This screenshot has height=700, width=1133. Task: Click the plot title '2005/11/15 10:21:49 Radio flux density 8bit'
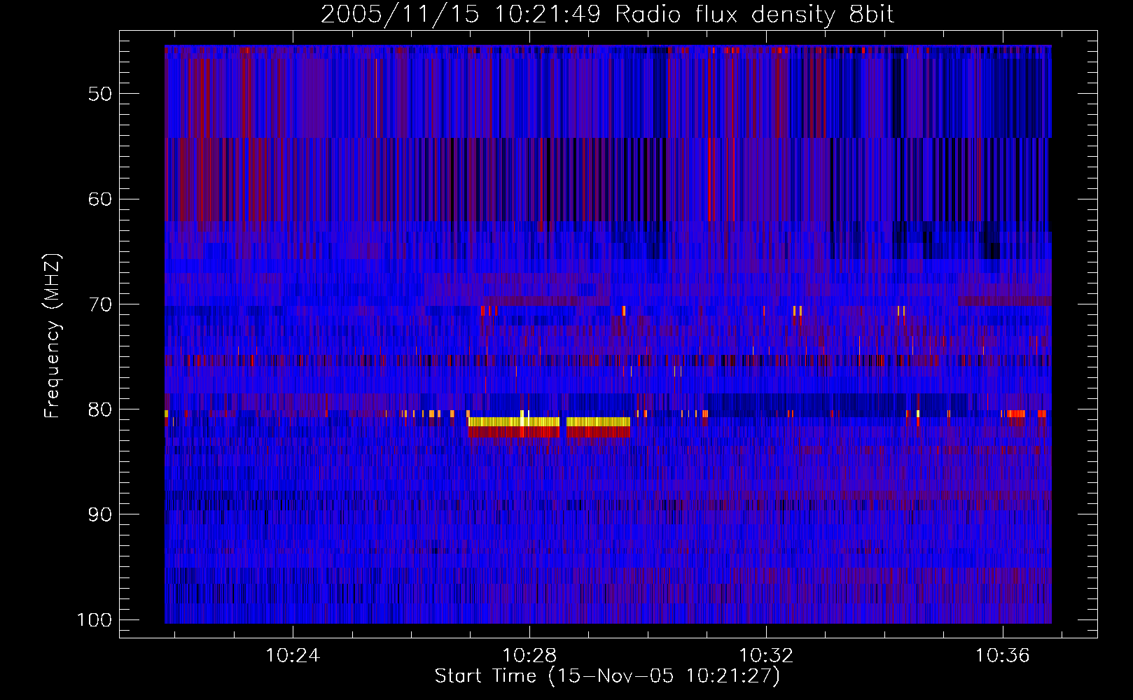(x=607, y=14)
